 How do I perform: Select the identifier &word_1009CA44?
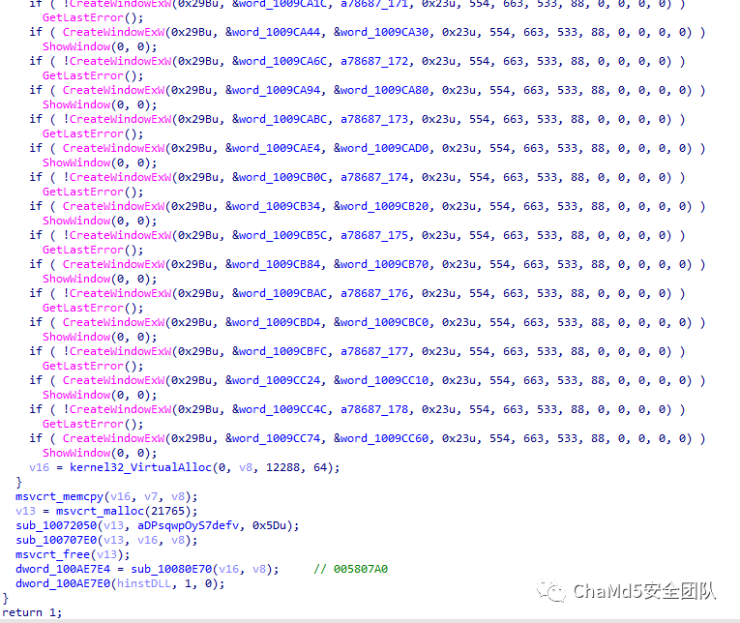click(273, 32)
